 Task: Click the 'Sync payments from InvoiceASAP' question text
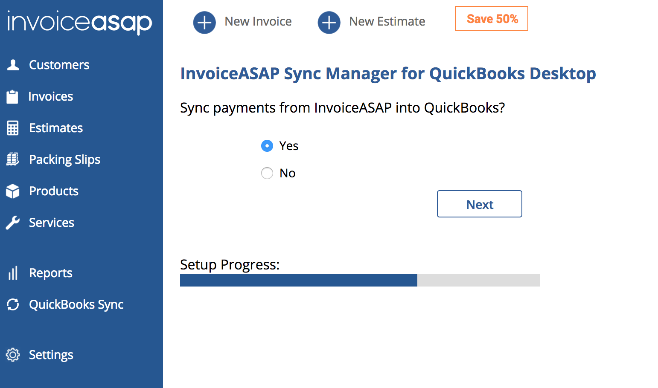point(342,108)
